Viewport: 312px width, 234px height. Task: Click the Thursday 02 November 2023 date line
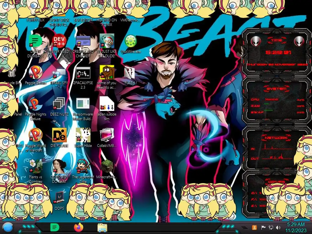pyautogui.click(x=277, y=65)
